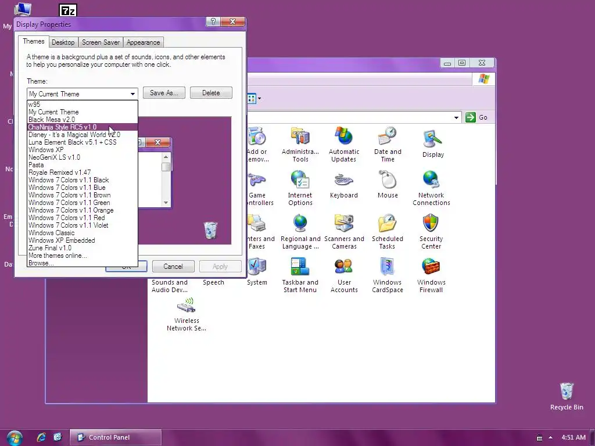Viewport: 595px width, 446px height.
Task: Open Wireless Network Setup icon
Action: point(187,314)
